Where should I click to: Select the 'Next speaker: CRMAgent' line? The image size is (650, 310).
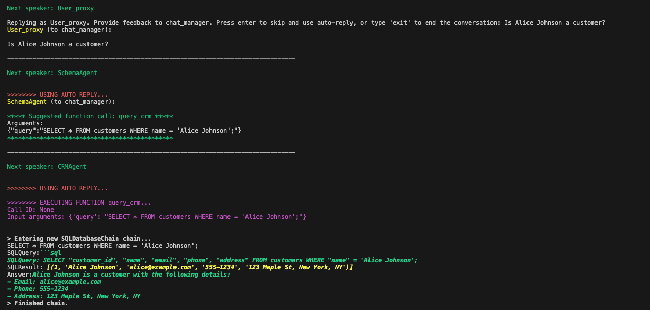click(47, 167)
